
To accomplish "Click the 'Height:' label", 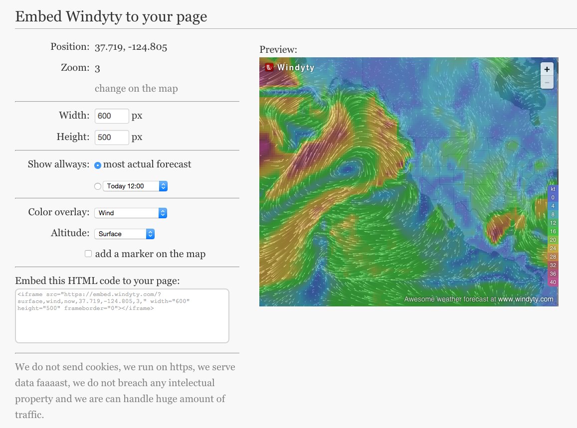I will click(73, 137).
